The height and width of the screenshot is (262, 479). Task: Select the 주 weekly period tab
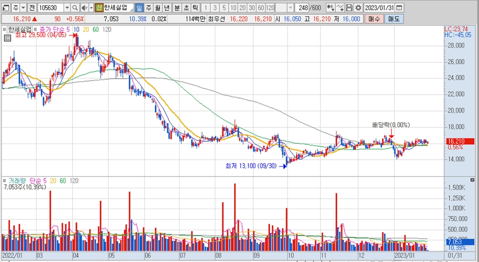point(148,8)
